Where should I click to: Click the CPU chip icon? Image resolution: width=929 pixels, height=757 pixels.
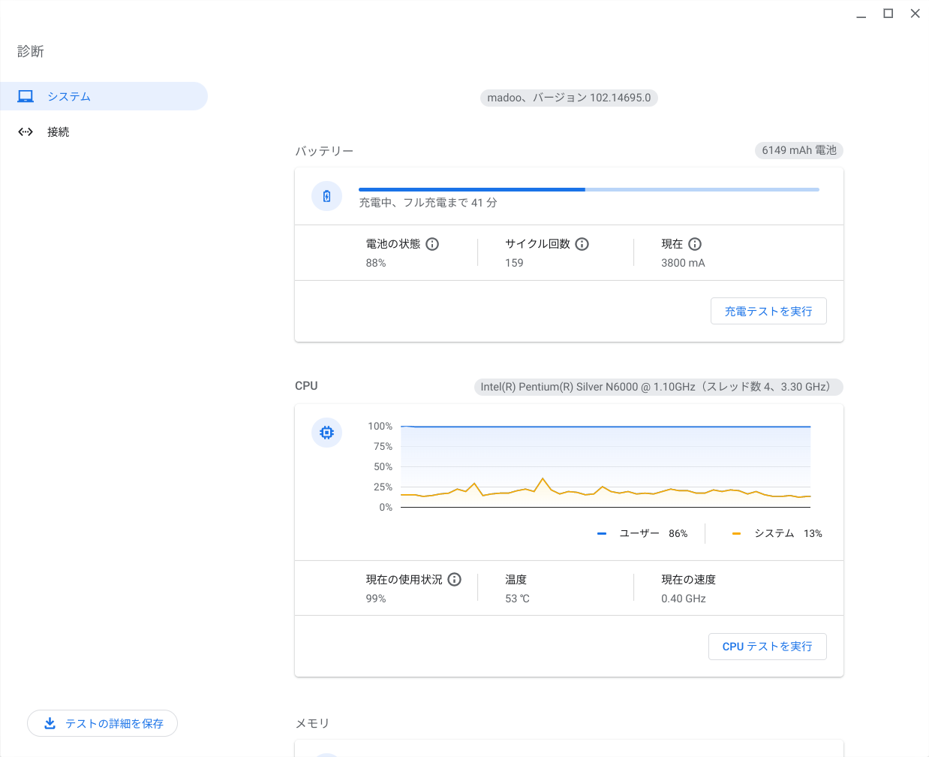[326, 433]
